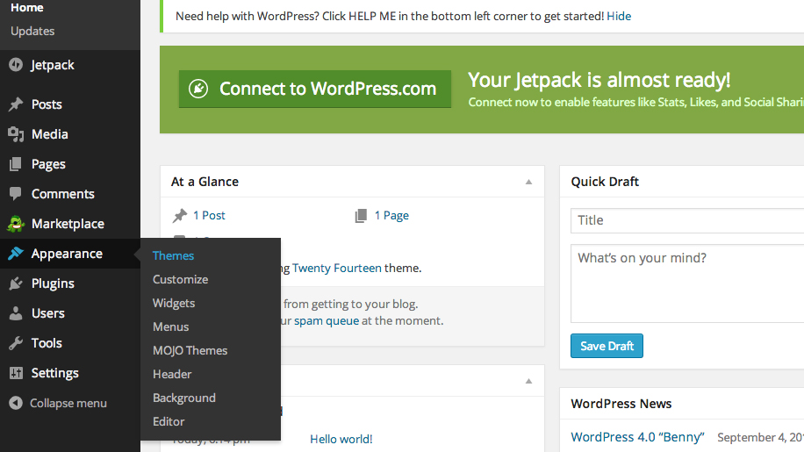Click the plug icon on Connect button
This screenshot has width=804, height=452.
[x=198, y=89]
